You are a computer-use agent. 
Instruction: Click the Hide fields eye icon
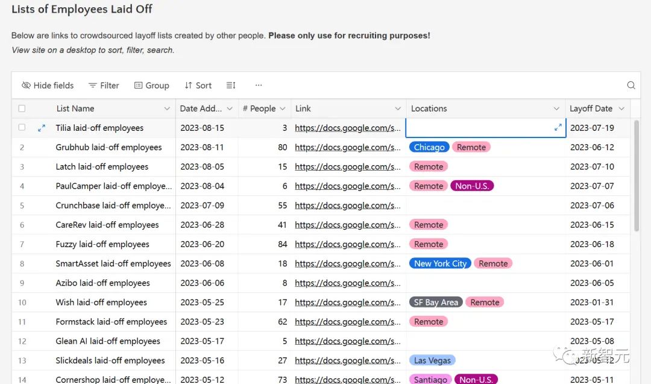26,86
